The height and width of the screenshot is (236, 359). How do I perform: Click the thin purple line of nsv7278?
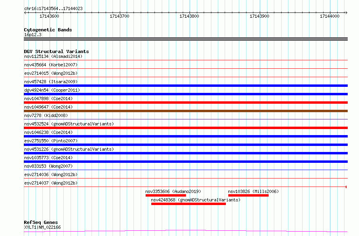[186, 119]
